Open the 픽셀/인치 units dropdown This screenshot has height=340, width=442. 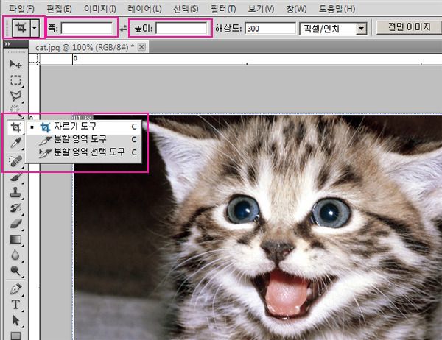(361, 29)
